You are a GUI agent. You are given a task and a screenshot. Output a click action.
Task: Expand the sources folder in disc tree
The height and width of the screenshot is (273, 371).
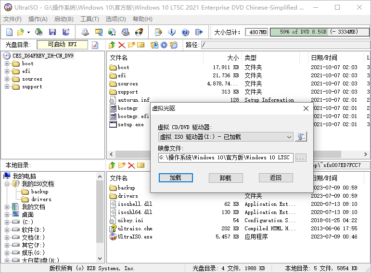[x=7, y=79]
